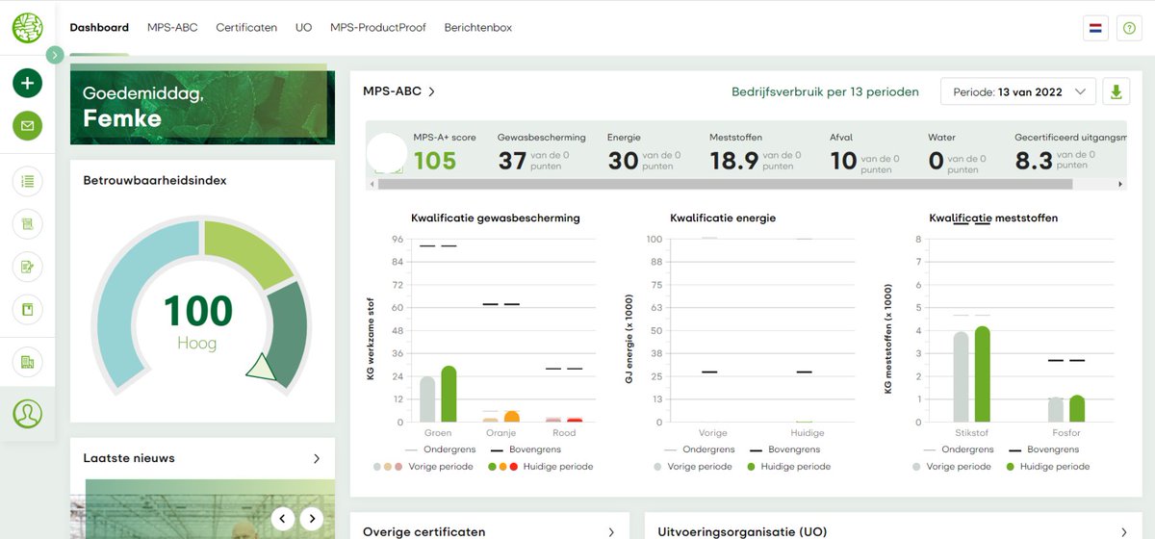Click the MPS leaf logo
This screenshot has width=1155, height=539.
27,28
